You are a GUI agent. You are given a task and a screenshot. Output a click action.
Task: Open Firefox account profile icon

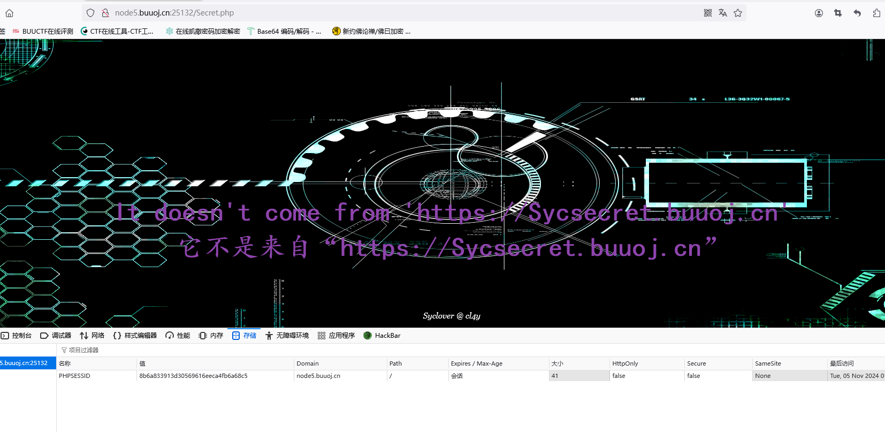819,13
